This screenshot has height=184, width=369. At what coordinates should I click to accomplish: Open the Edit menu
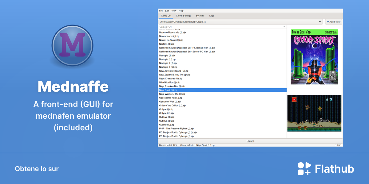pos(167,11)
